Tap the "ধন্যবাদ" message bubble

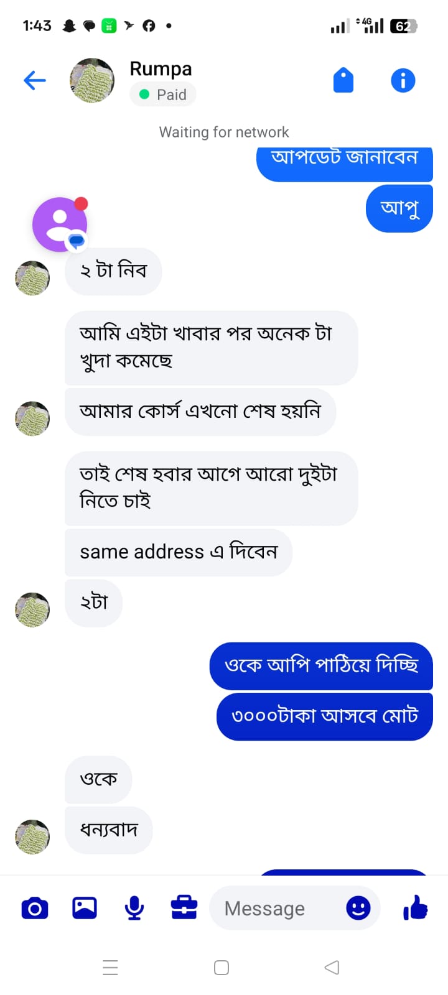click(109, 830)
